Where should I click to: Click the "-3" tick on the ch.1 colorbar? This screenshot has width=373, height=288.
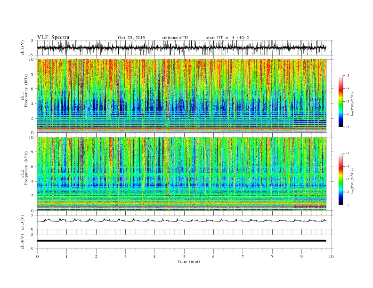coord(348,76)
